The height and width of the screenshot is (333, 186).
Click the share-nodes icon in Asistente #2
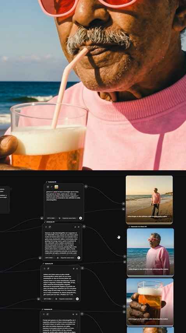point(51,187)
